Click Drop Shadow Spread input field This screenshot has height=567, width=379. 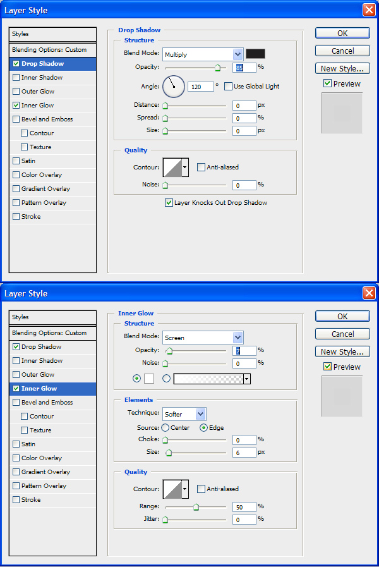click(244, 118)
